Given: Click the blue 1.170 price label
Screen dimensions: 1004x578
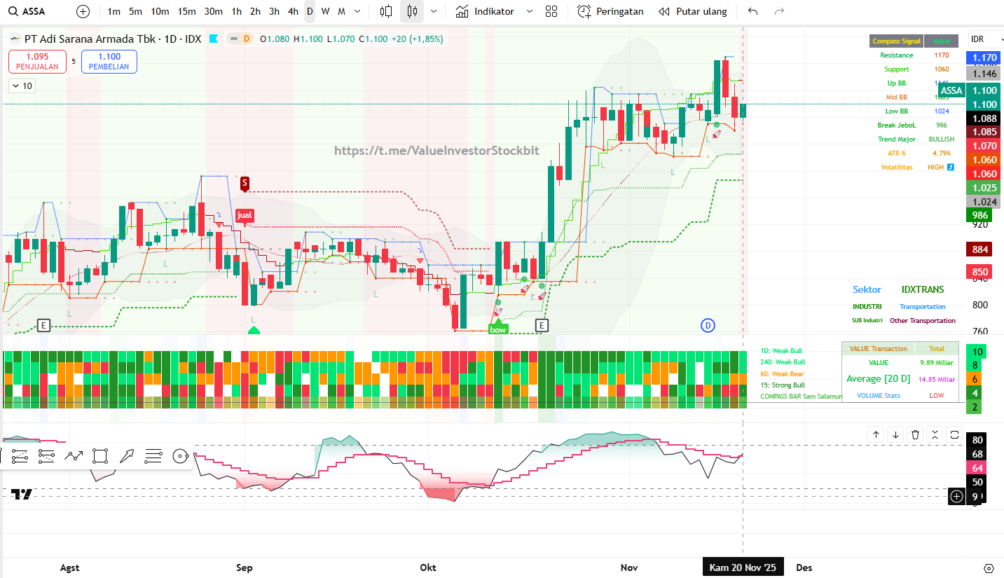Looking at the screenshot, I should [984, 57].
